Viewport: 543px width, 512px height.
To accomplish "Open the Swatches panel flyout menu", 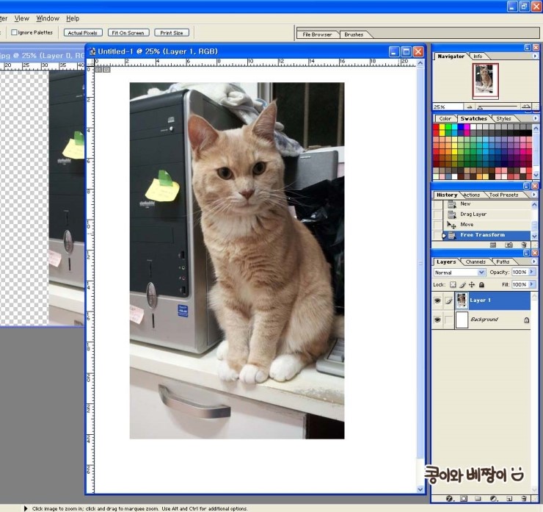I will (535, 118).
